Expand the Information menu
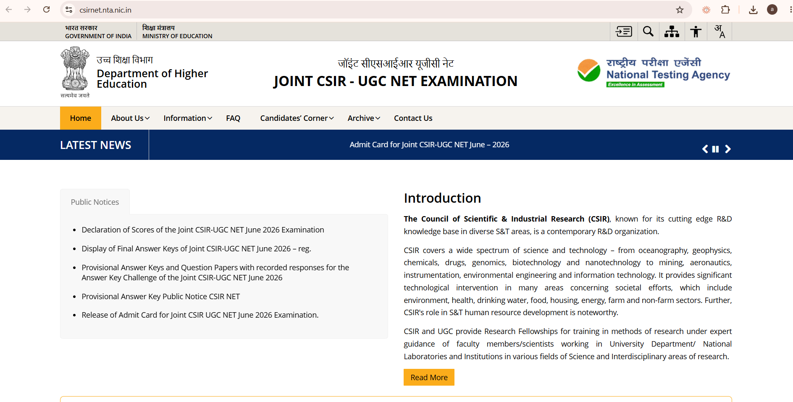793x402 pixels. pyautogui.click(x=188, y=118)
